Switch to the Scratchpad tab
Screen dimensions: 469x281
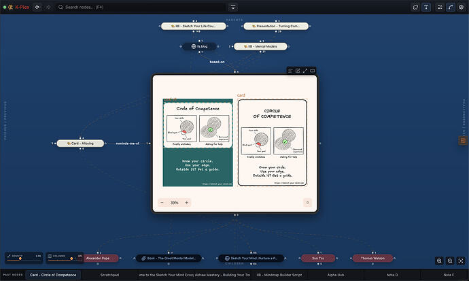(109, 275)
